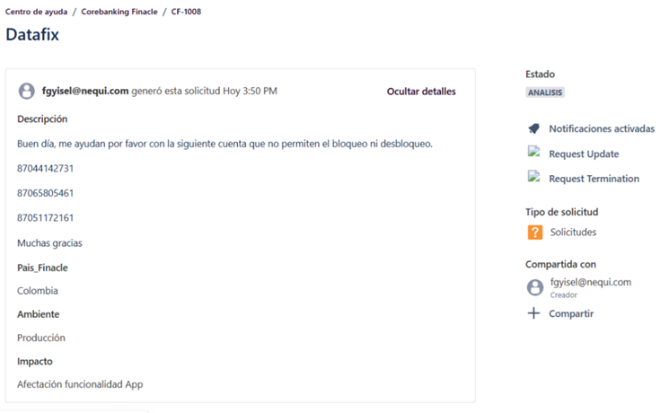Screen dimensions: 669x413
Task: Click account number 87044142731
Action: [45, 168]
